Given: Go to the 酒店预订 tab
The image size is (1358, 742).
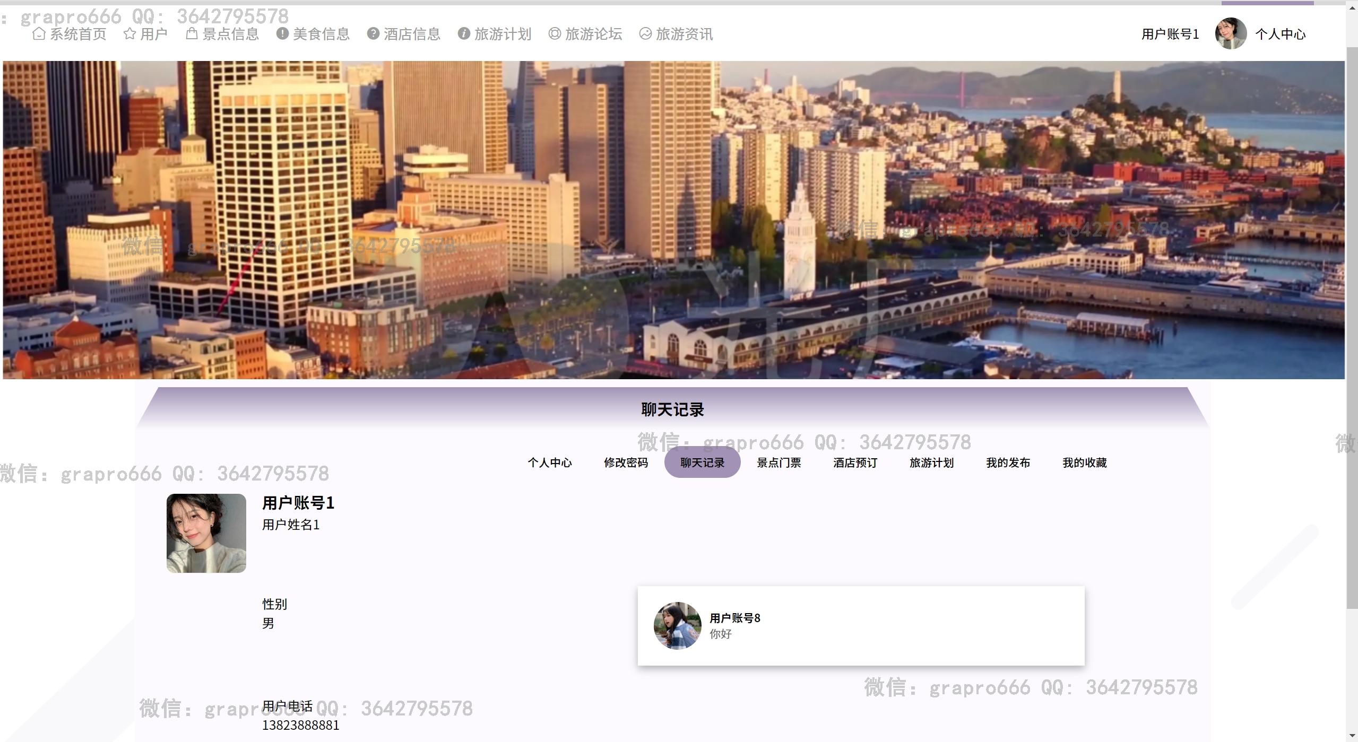Looking at the screenshot, I should click(855, 462).
